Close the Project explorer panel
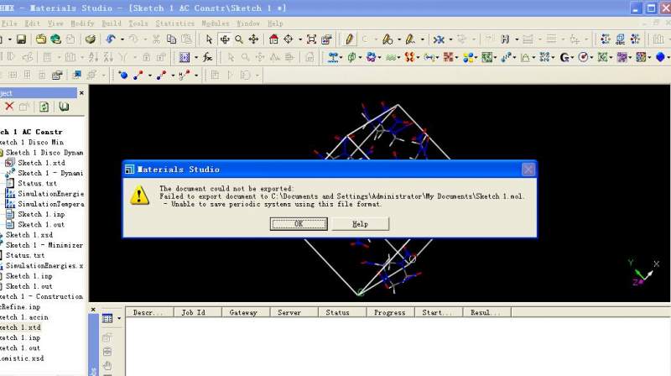The width and height of the screenshot is (671, 376). pos(81,93)
